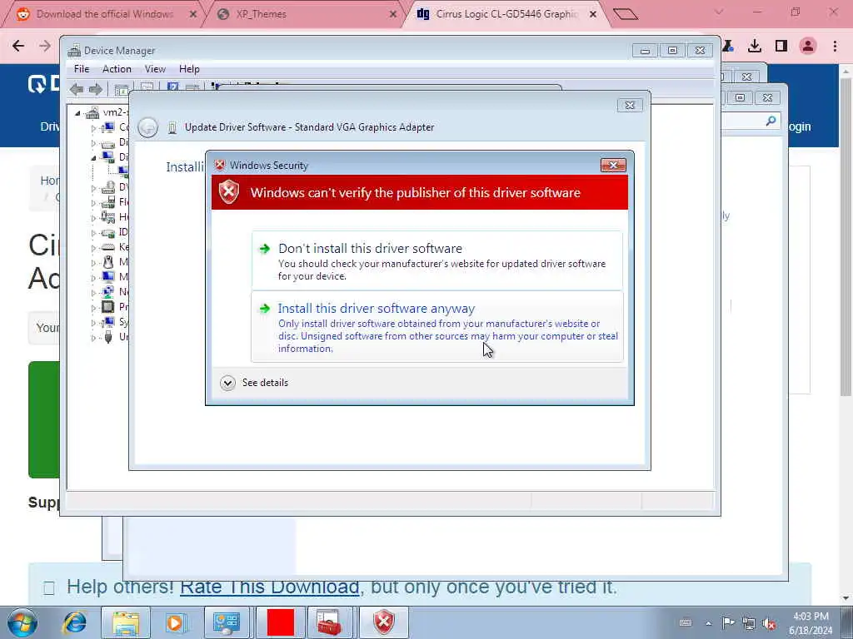Select the Human Interface Devices icon
The image size is (853, 639).
click(108, 217)
